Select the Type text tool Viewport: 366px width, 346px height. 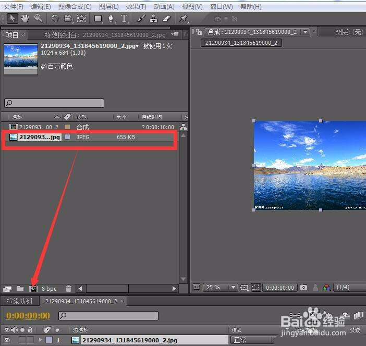[x=124, y=18]
